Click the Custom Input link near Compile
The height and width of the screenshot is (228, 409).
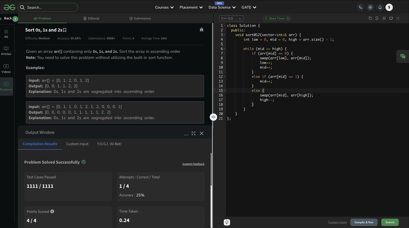(337, 222)
